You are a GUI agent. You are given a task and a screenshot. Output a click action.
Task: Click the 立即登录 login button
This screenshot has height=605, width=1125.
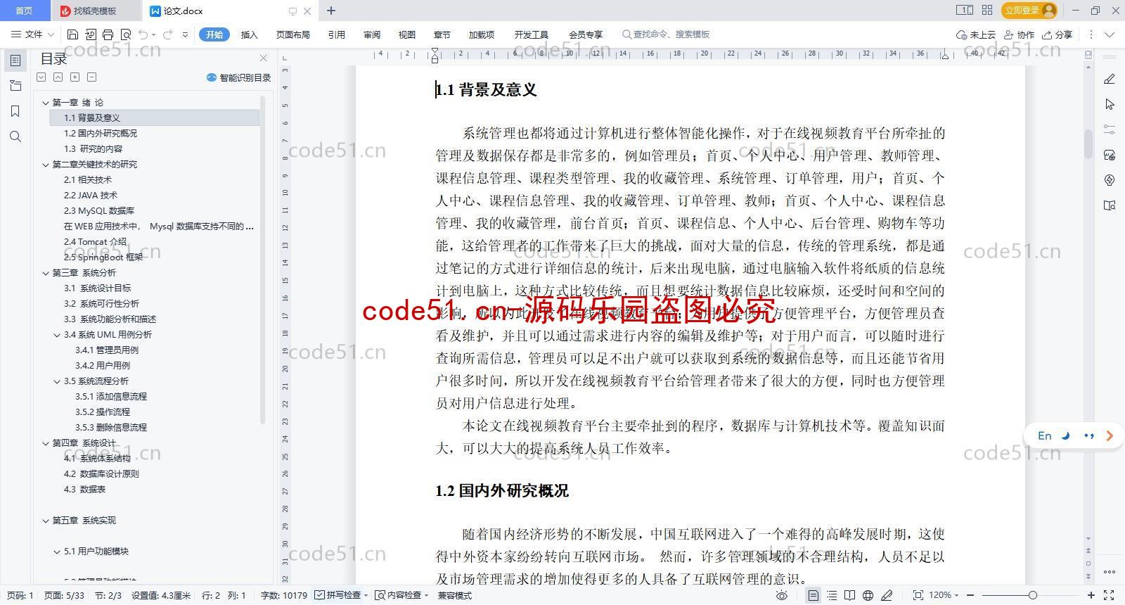(x=1030, y=10)
